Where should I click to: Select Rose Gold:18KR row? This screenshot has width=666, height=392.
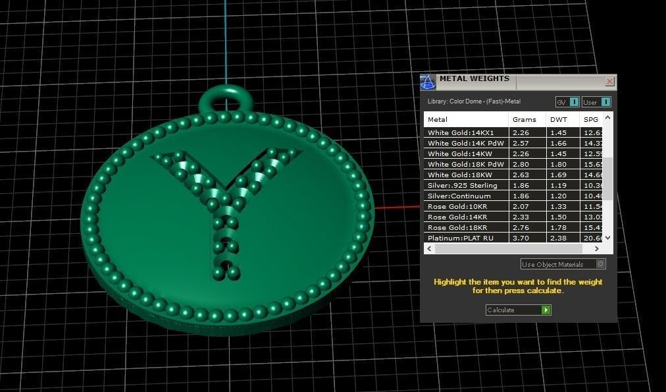click(513, 227)
